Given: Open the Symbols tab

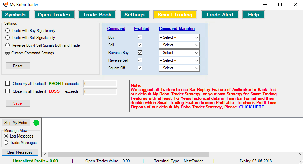Looking at the screenshot, I should 15,15.
